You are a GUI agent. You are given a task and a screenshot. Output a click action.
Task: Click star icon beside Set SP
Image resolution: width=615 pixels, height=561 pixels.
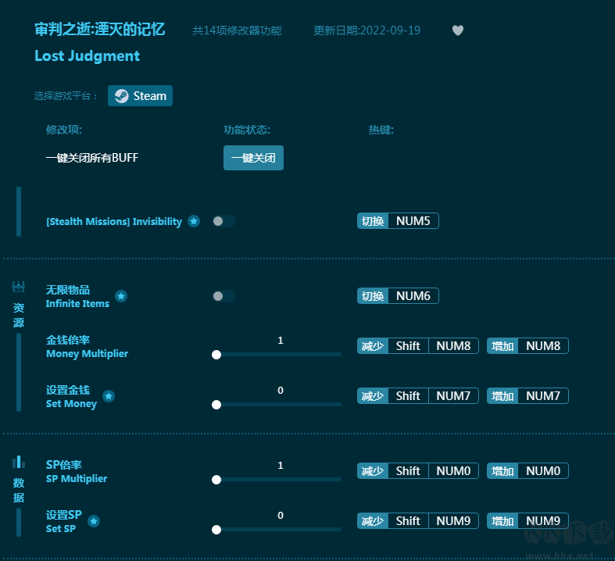(94, 521)
